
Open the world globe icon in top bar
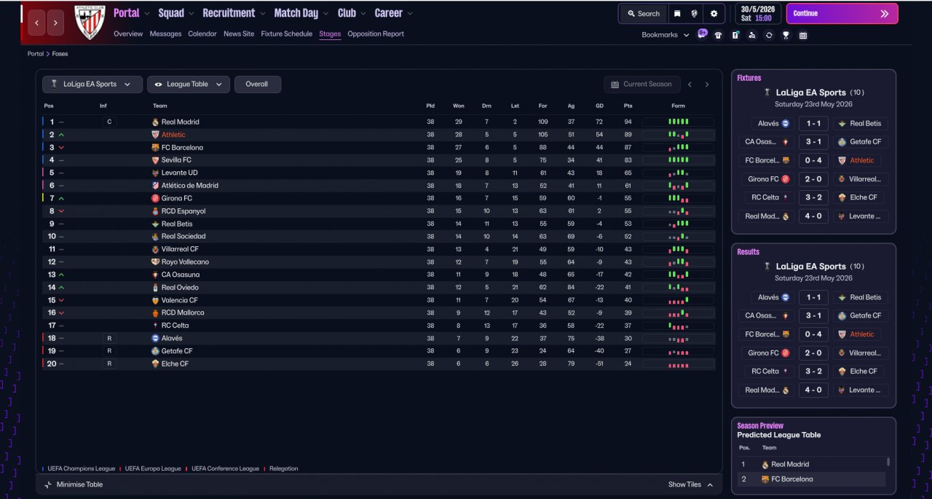pos(695,13)
